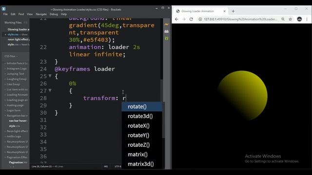Collapse code fold arrow at line 27

coord(50,90)
